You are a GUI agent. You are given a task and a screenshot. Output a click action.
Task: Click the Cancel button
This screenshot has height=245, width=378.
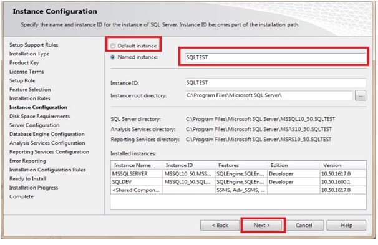(304, 225)
